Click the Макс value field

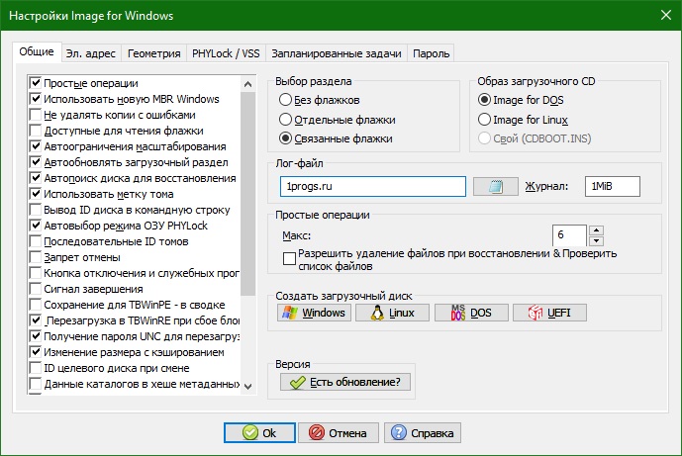coord(569,235)
